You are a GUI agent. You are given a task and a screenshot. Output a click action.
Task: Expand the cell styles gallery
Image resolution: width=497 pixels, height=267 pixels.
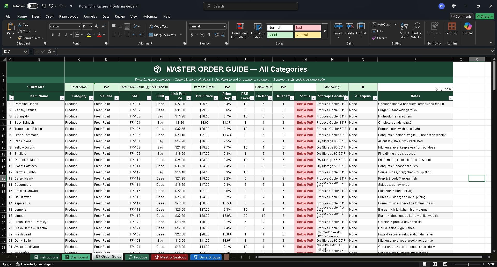(325, 31)
